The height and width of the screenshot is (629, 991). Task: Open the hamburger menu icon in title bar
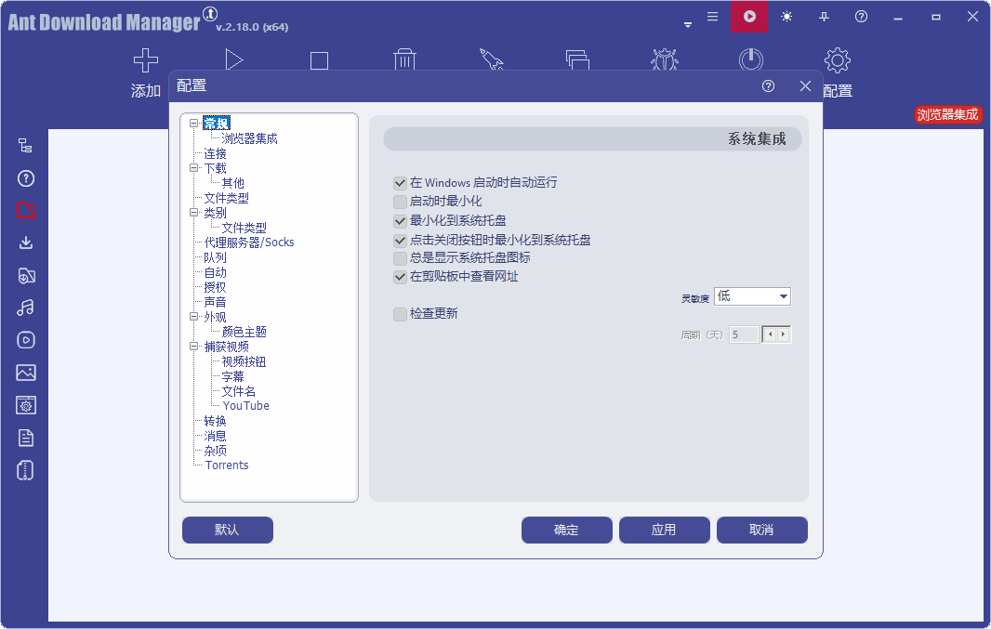tap(712, 17)
